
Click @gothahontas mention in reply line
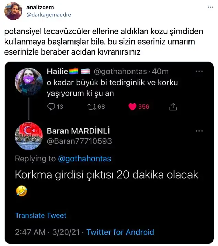tap(84, 159)
